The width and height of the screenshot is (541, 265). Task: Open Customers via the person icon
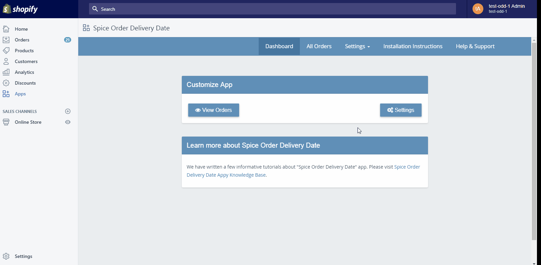[6, 61]
